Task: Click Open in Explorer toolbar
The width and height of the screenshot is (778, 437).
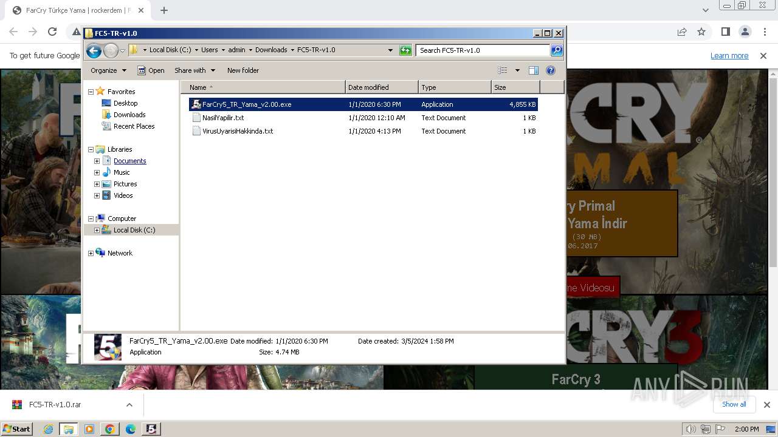Action: 151,70
